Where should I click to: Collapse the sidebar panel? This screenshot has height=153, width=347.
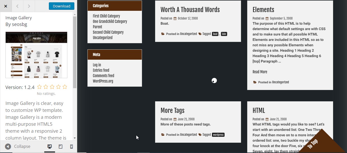[x=18, y=146]
